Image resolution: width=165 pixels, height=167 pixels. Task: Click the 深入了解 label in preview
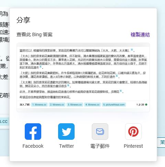click(25, 105)
